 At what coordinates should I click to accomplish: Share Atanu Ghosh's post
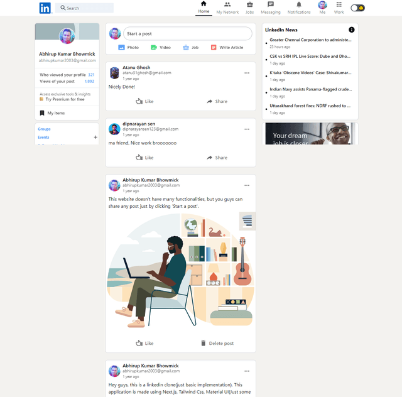(217, 101)
